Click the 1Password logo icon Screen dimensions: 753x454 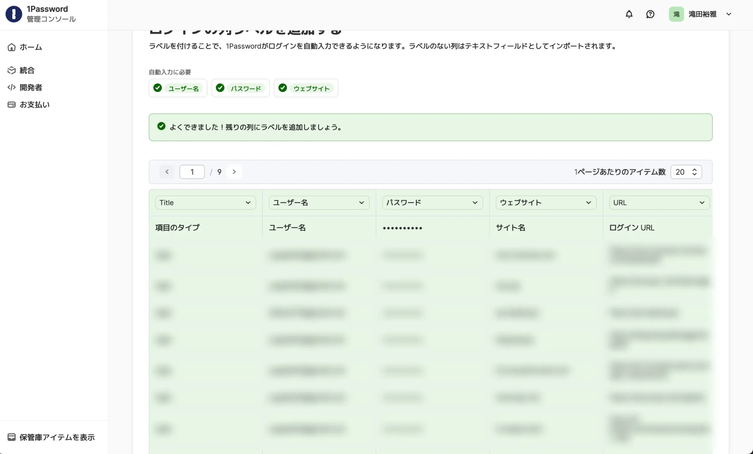14,14
